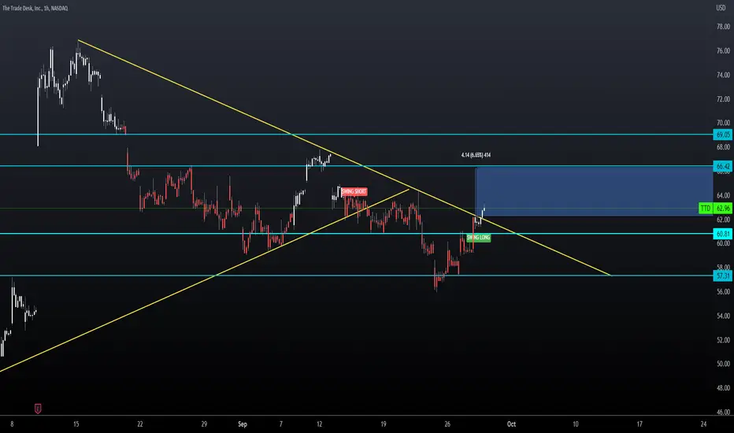Click the 76.00 price axis label

pos(723,51)
